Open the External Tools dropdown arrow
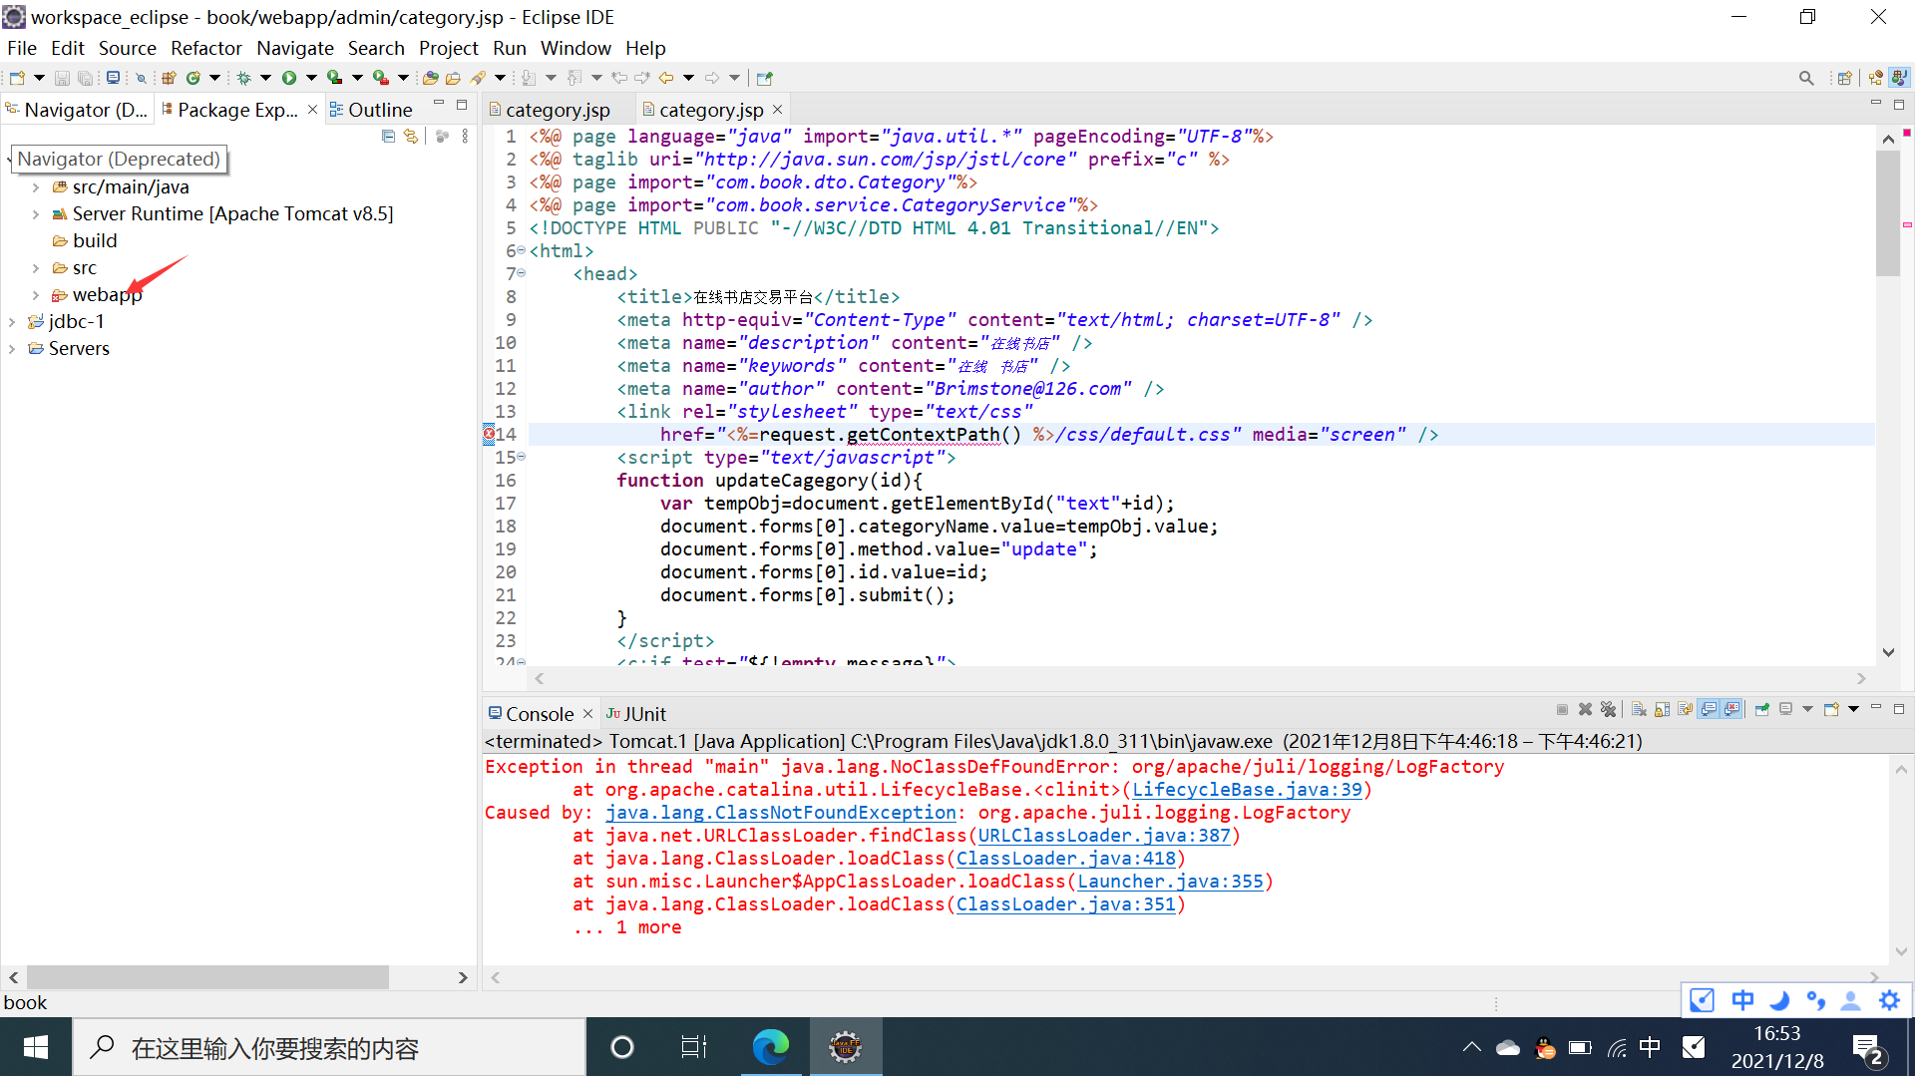 pyautogui.click(x=403, y=78)
